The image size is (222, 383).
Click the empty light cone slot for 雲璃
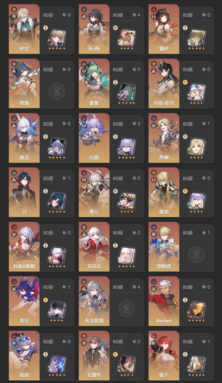(x=57, y=92)
